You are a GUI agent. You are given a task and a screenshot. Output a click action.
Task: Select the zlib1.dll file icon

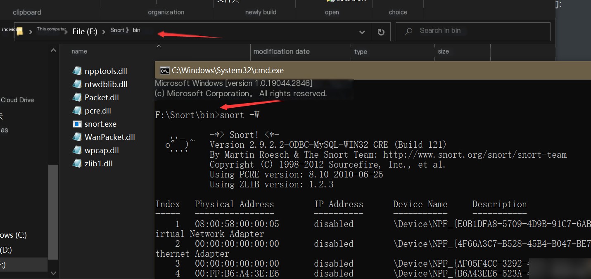click(x=77, y=163)
